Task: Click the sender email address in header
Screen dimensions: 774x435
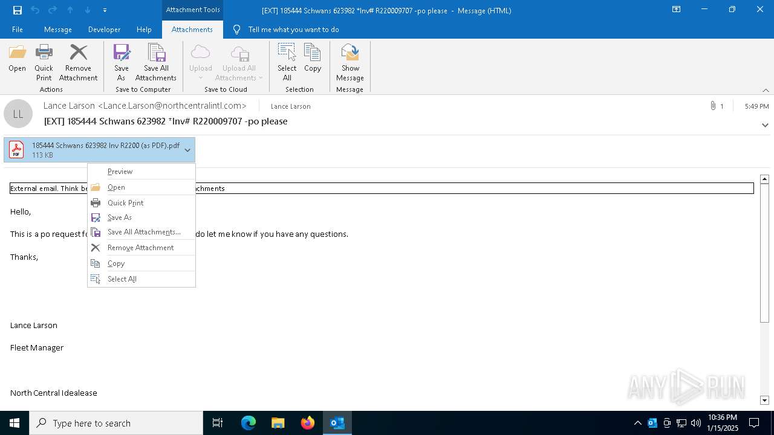Action: coord(172,106)
